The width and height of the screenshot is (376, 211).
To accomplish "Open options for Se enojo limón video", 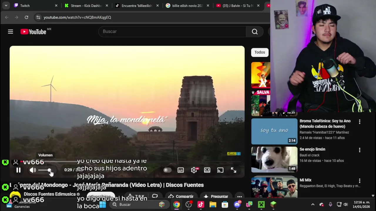I will tap(360, 150).
